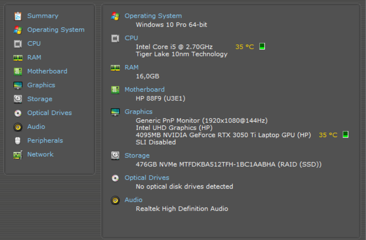Click the Summary clipboard icon in sidebar
366x240 pixels.
[18, 16]
